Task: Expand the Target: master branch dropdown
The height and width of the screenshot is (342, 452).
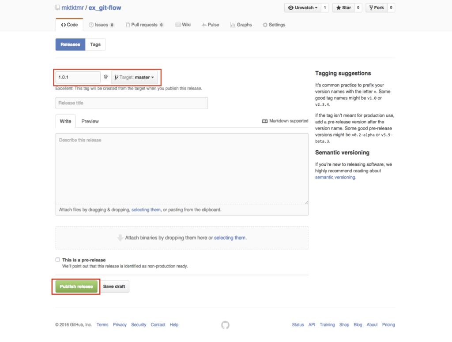Action: point(134,77)
